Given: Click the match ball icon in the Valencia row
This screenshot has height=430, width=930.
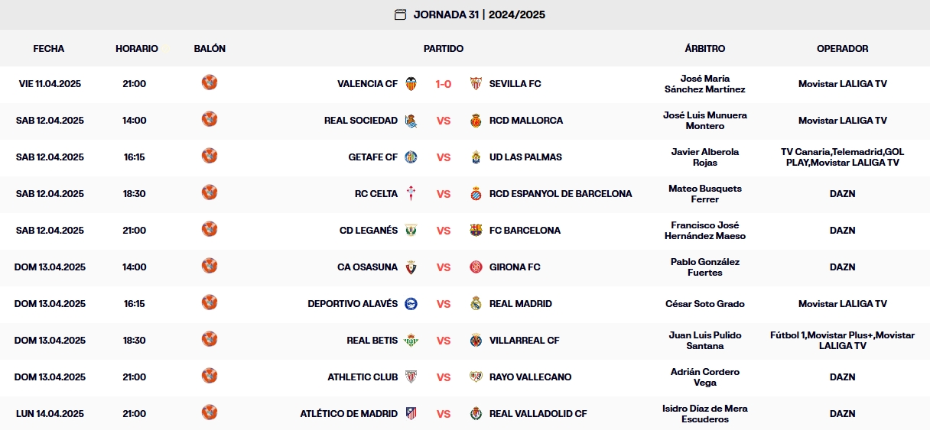Looking at the screenshot, I should tap(210, 82).
